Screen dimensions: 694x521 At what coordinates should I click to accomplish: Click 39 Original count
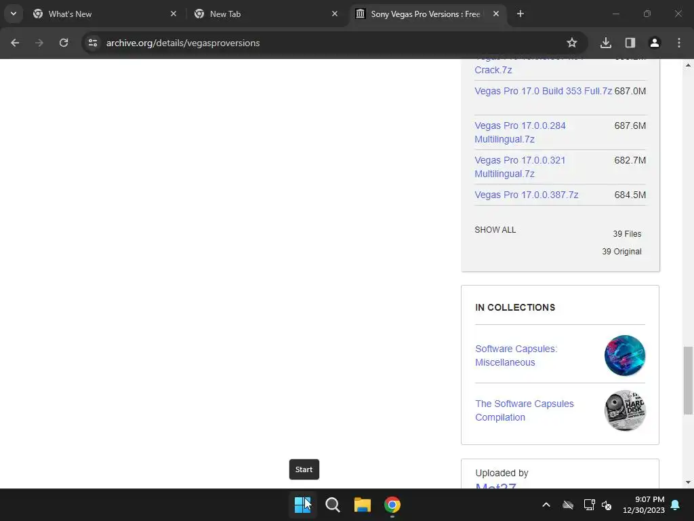(621, 252)
